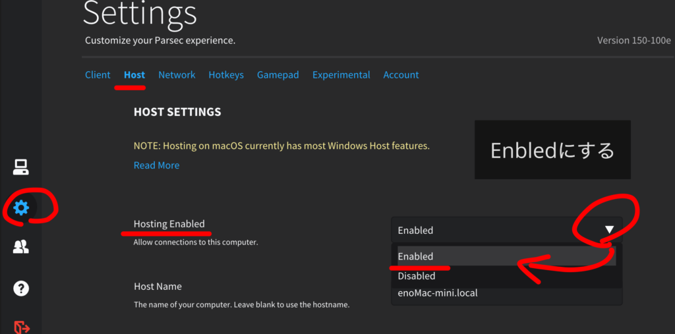Screen dimensions: 675x334
Task: Switch to the Client tab
Action: (98, 75)
